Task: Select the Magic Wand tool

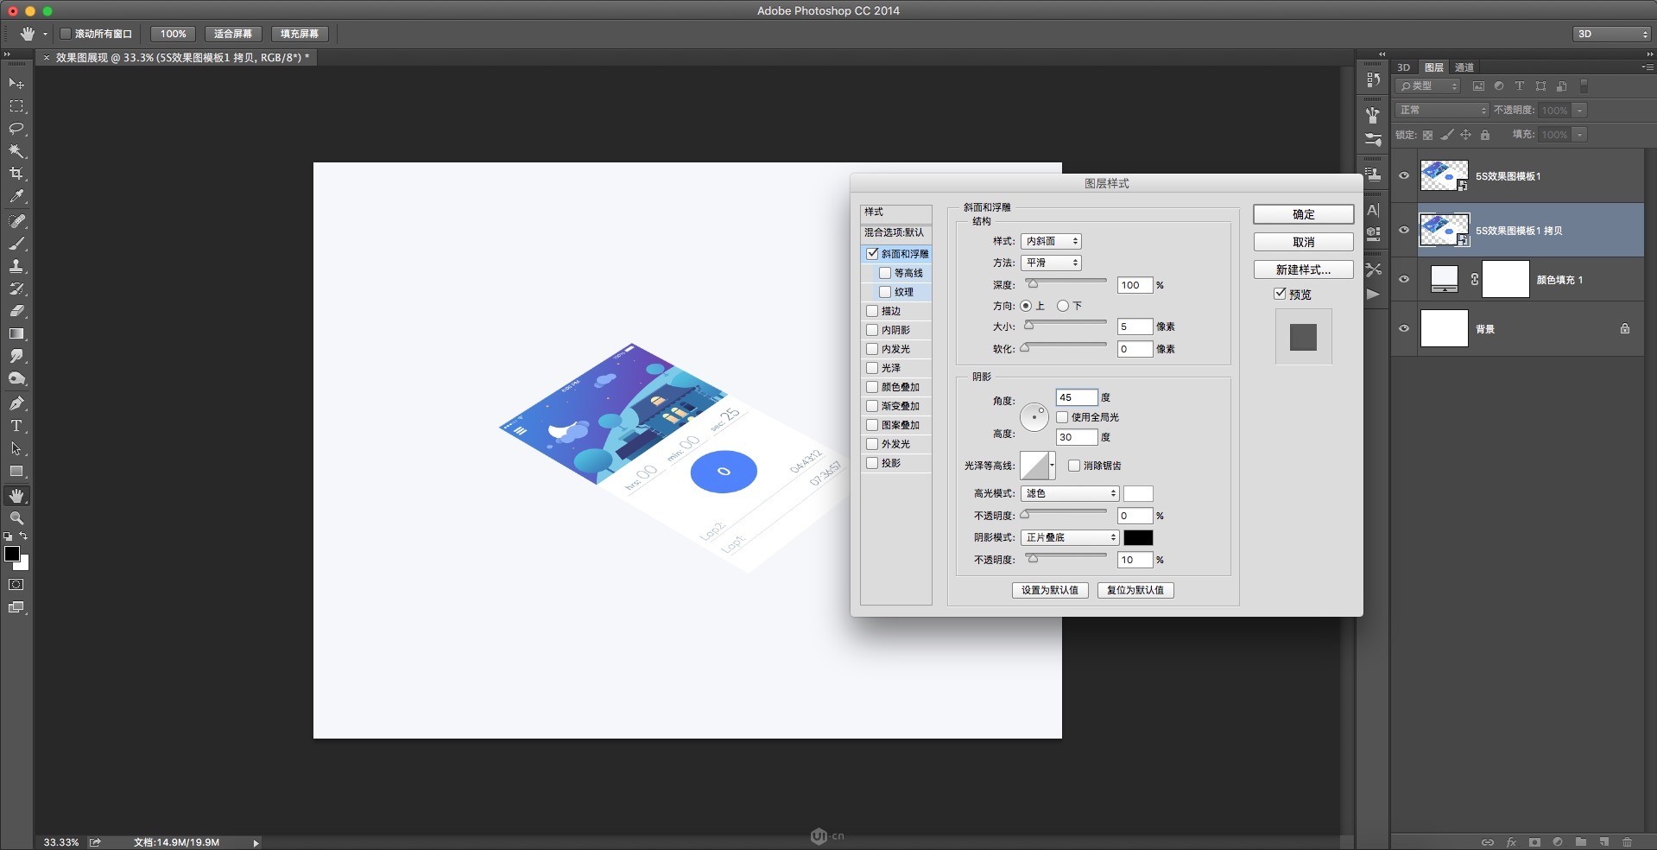Action: (16, 151)
